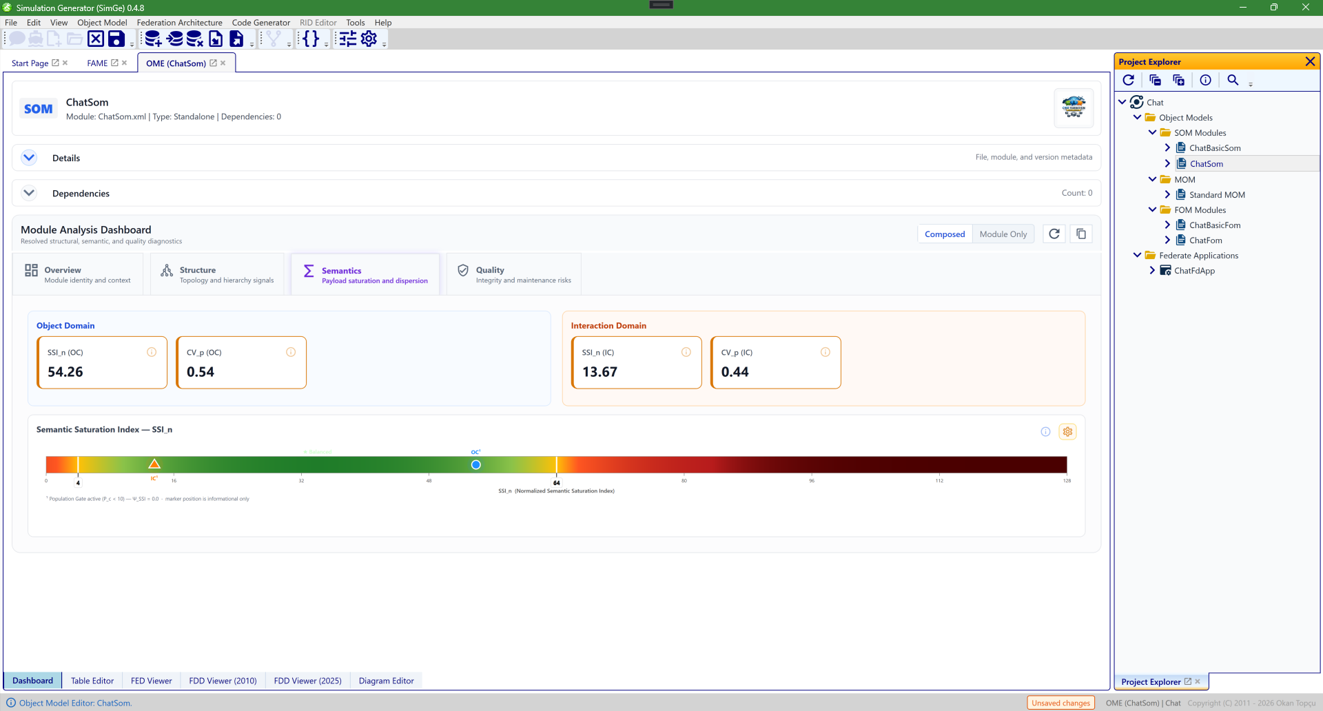This screenshot has width=1323, height=711.
Task: Switch to the Start Page tab
Action: [30, 63]
